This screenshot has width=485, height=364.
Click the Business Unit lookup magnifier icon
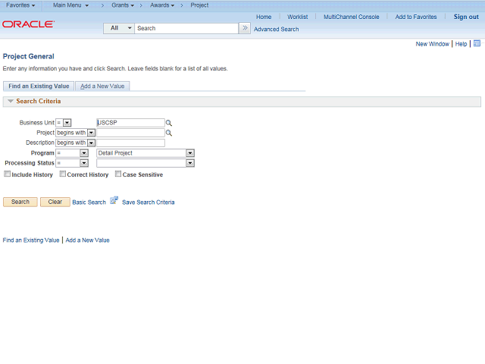(x=168, y=123)
